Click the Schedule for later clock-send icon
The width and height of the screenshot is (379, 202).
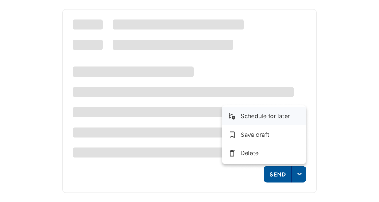232,116
